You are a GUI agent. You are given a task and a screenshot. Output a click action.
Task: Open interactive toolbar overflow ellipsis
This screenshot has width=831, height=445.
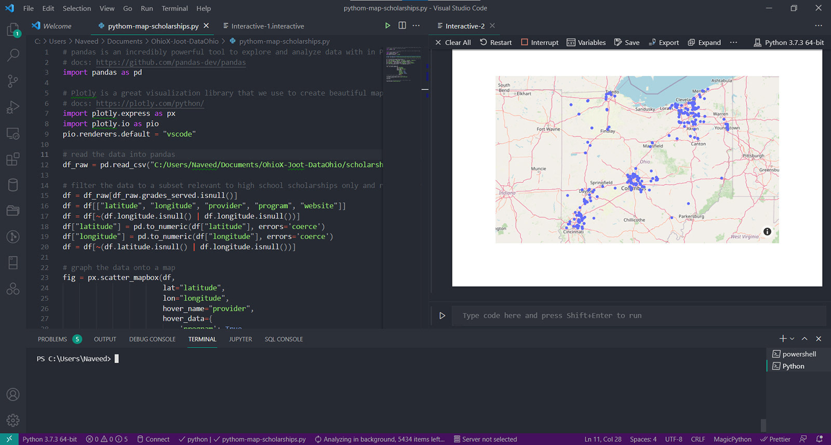click(733, 43)
